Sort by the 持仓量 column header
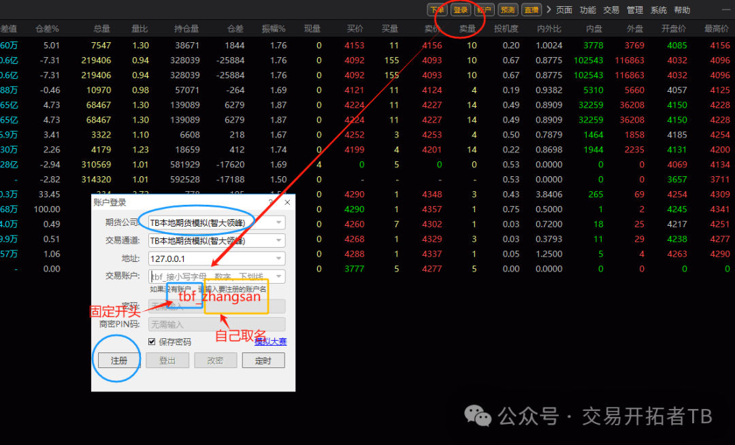Viewport: 735px width, 445px height. (186, 29)
